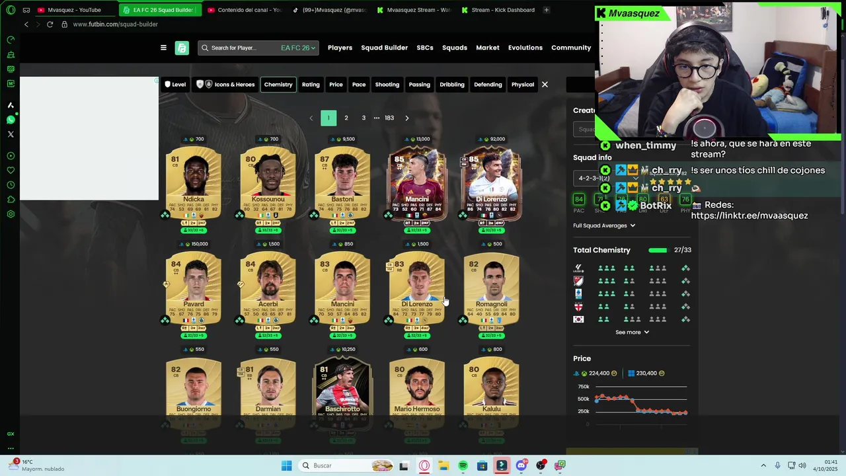
Task: Toggle the Price sort filter
Action: pyautogui.click(x=336, y=85)
